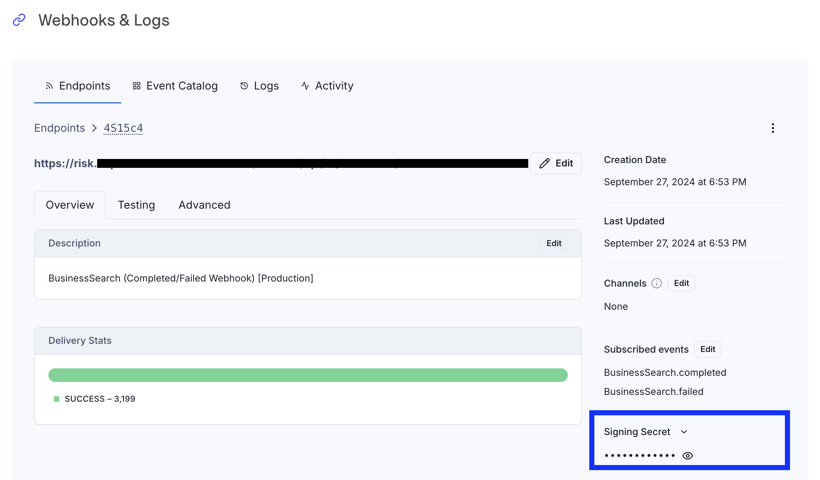Expand the Signing Secret chevron
820x480 pixels.
point(684,432)
